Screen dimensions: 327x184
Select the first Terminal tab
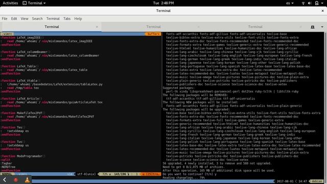52,27
